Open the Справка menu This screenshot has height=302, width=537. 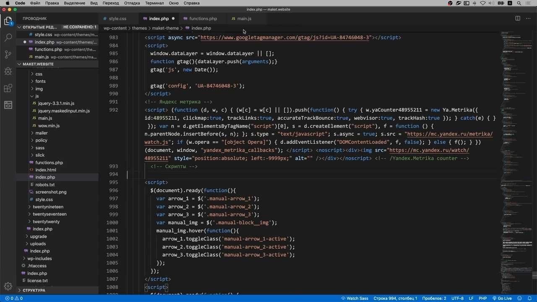pos(192,3)
